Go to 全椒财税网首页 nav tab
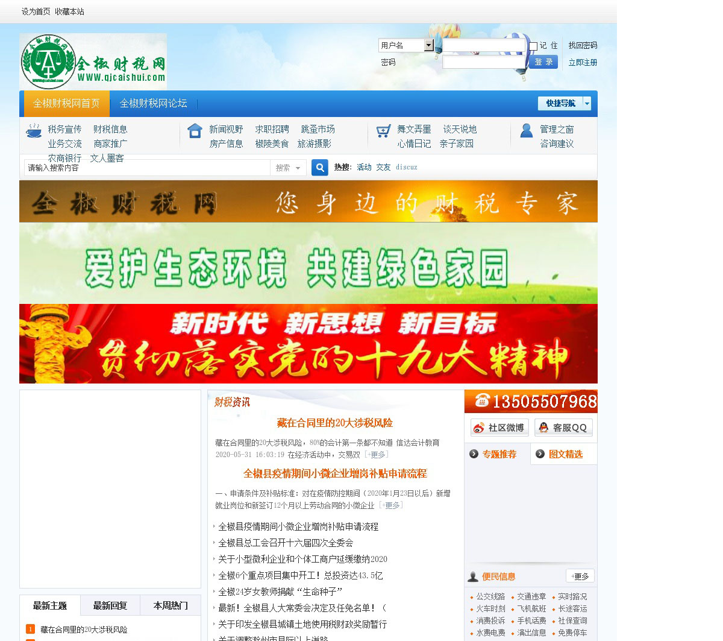Image resolution: width=723 pixels, height=641 pixels. [66, 104]
